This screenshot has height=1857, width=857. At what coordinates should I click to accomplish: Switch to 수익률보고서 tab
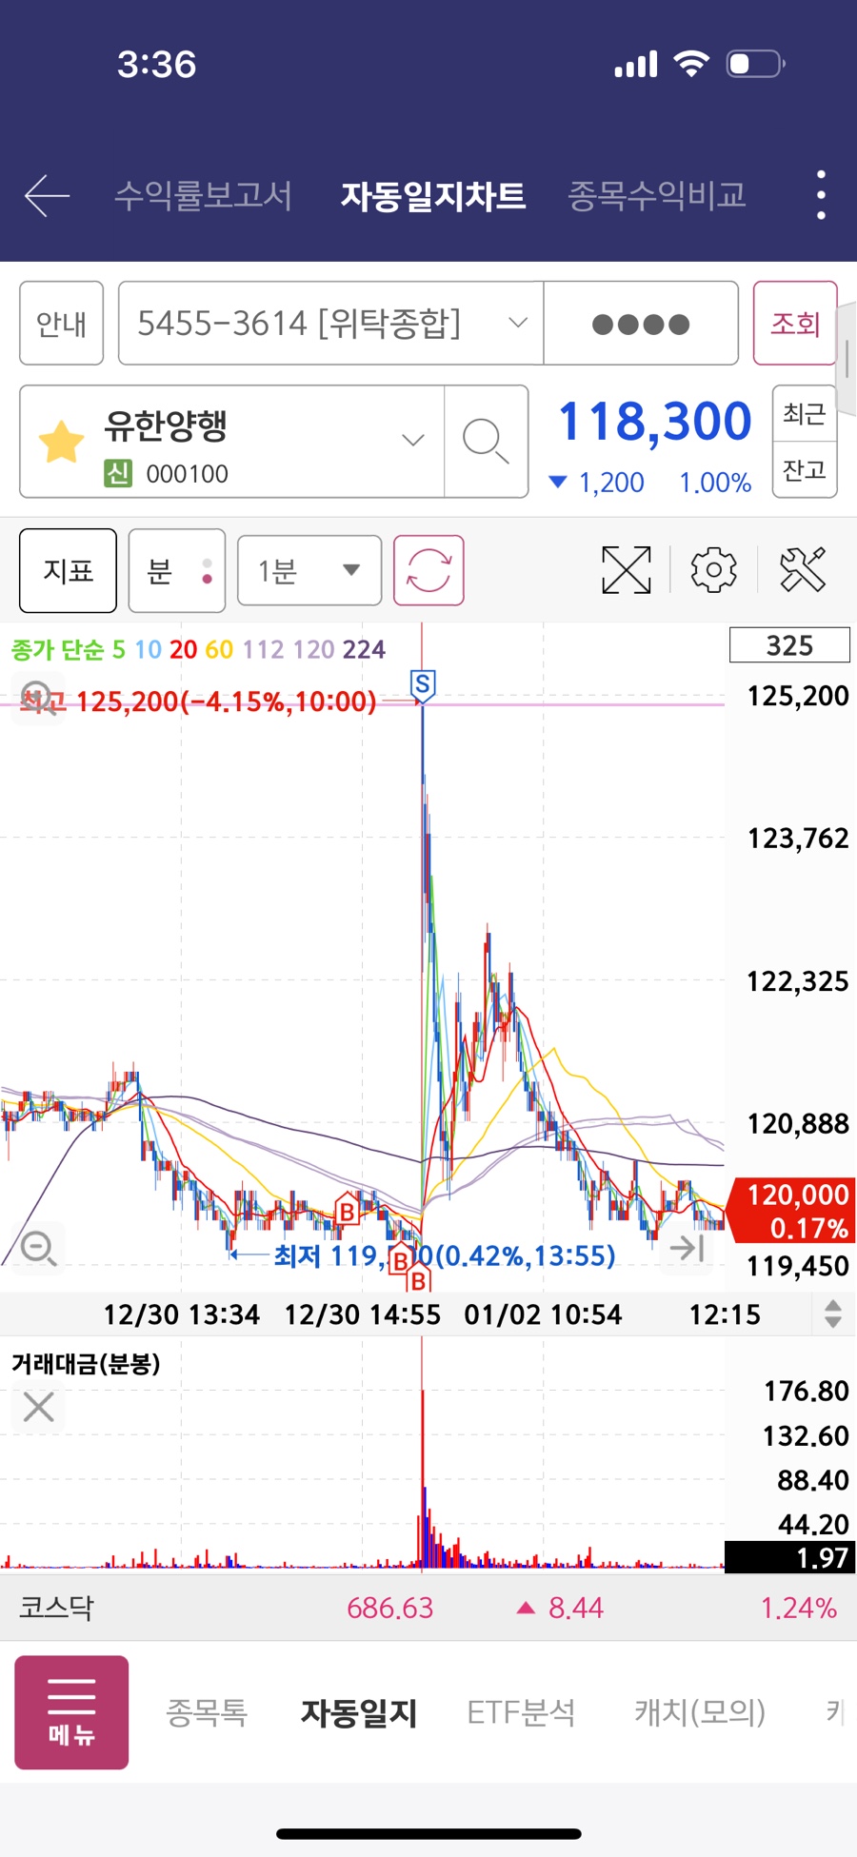click(203, 196)
